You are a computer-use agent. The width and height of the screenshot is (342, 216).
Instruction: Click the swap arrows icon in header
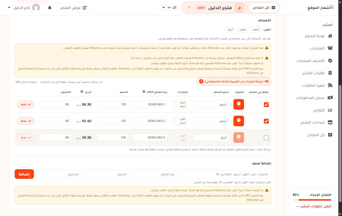pyautogui.click(x=174, y=8)
